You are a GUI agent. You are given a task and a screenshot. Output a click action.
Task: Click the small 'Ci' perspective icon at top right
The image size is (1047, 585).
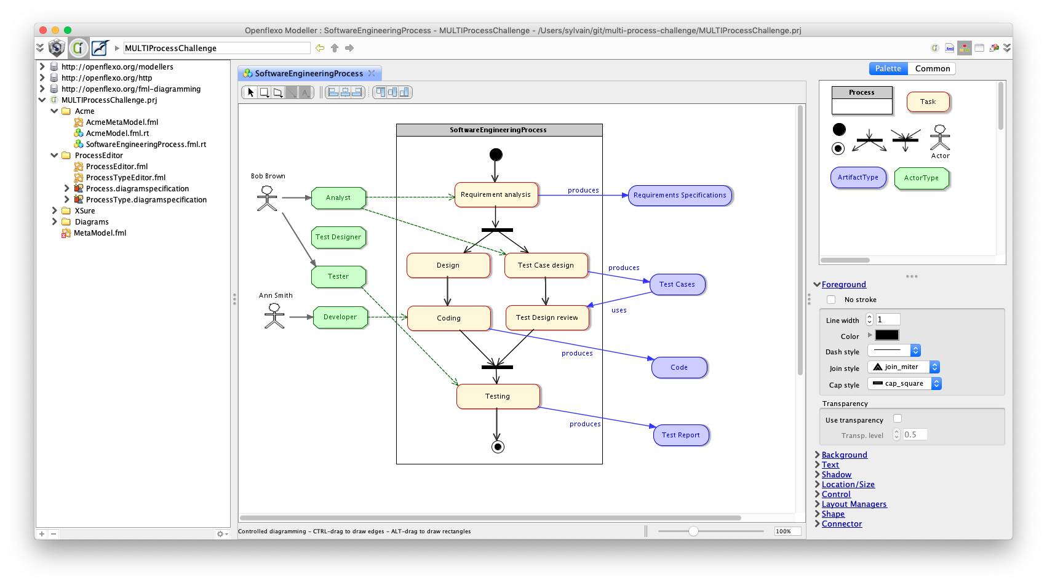click(x=935, y=48)
